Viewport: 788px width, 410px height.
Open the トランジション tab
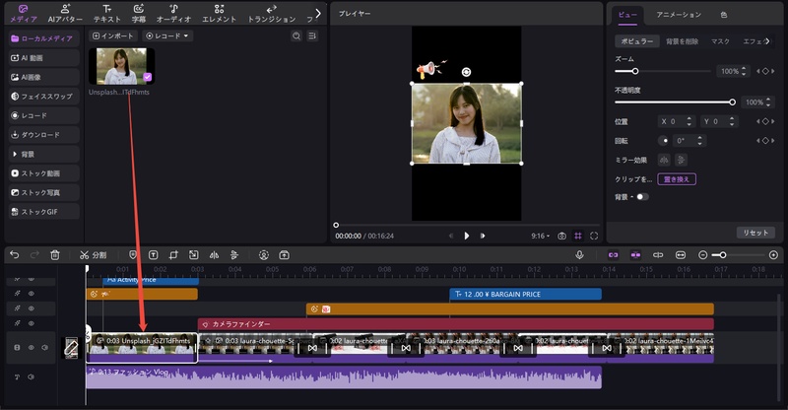click(x=272, y=14)
